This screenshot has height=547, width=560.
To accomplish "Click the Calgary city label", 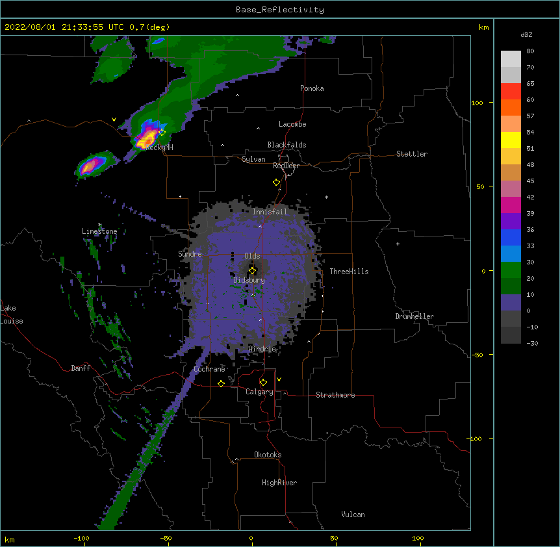I will [x=259, y=392].
